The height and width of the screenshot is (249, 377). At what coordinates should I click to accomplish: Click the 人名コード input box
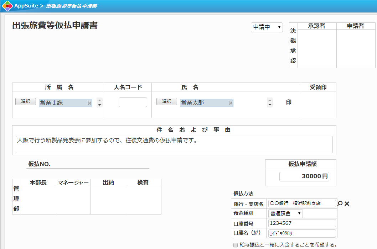coord(133,102)
